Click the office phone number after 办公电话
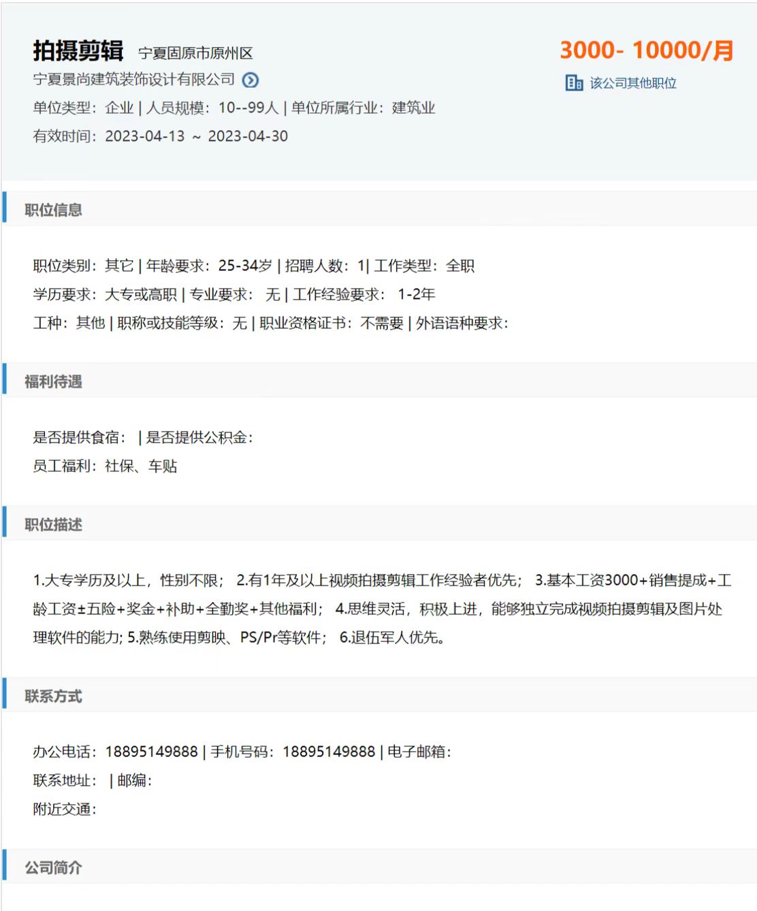 click(x=151, y=752)
